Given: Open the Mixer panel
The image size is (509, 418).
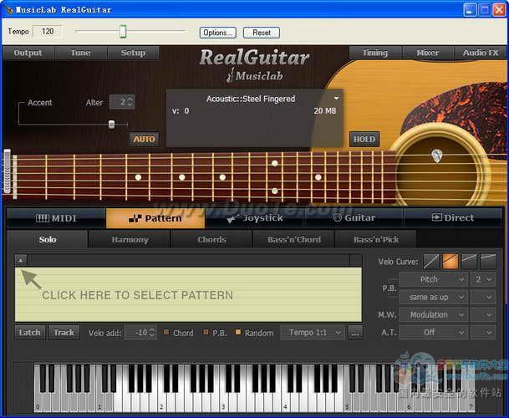Looking at the screenshot, I should 428,53.
